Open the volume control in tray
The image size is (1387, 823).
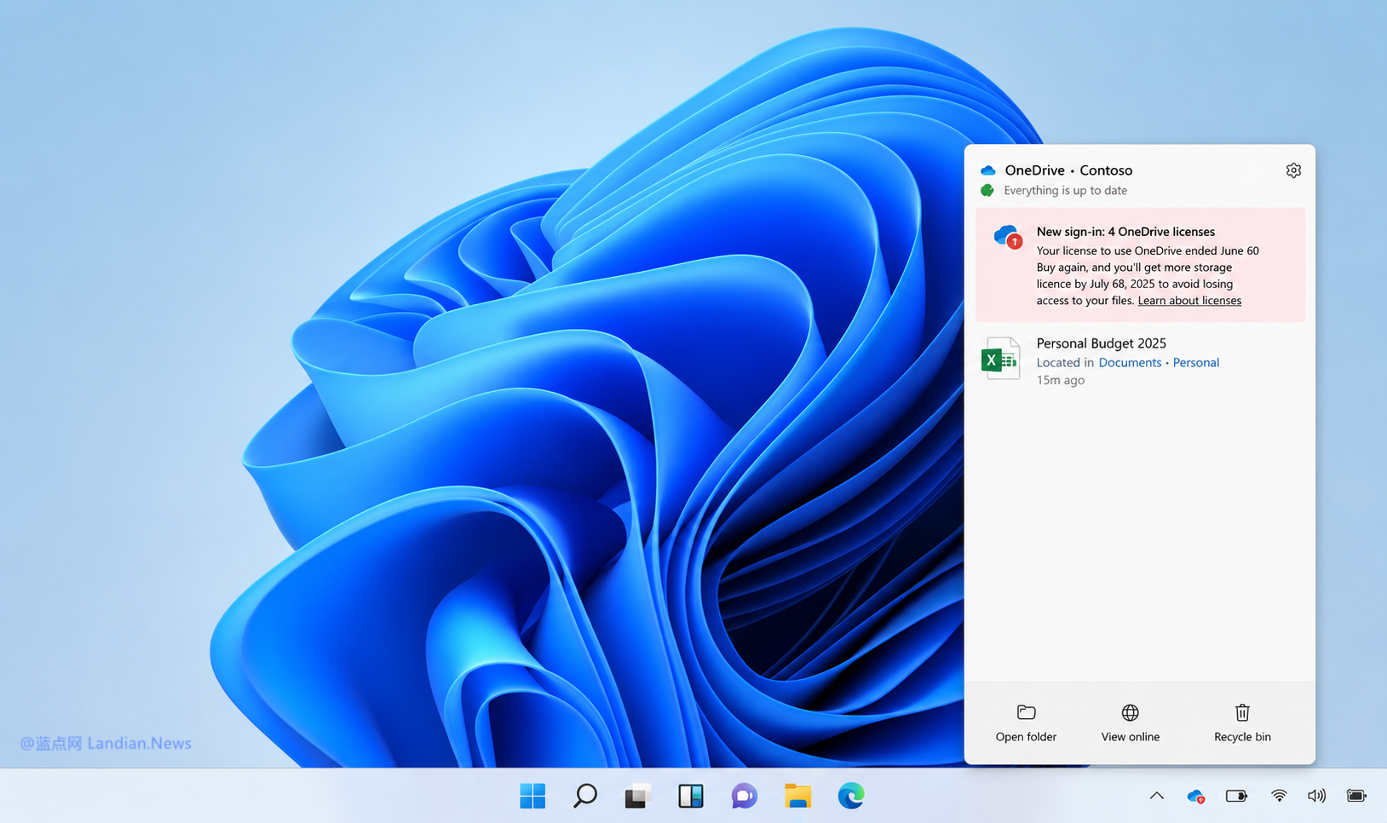[x=1316, y=796]
